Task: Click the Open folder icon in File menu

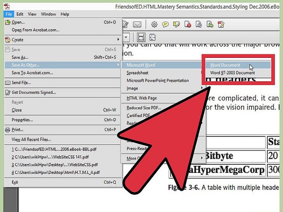Action: [x=8, y=22]
